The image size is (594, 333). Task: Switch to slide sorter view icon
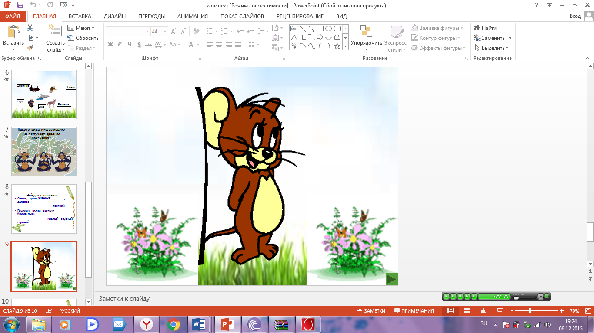click(x=467, y=311)
